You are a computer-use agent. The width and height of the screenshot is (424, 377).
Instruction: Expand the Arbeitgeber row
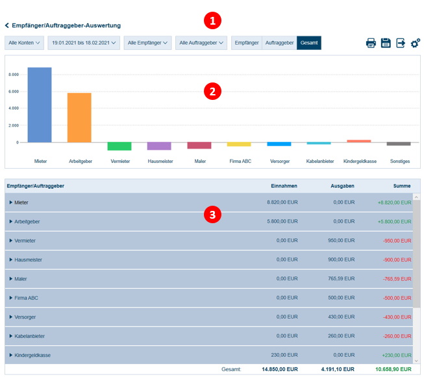click(x=11, y=221)
